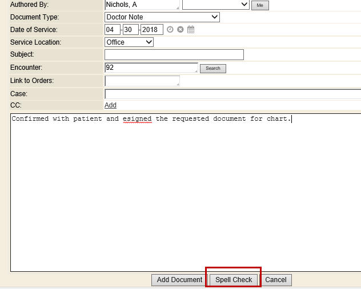This screenshot has height=289, width=361.
Task: Click the Add Document button
Action: tap(179, 280)
